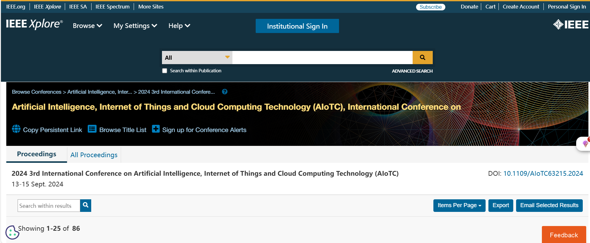This screenshot has height=243, width=590.
Task: Open the ADVANCED SEARCH link
Action: 412,71
